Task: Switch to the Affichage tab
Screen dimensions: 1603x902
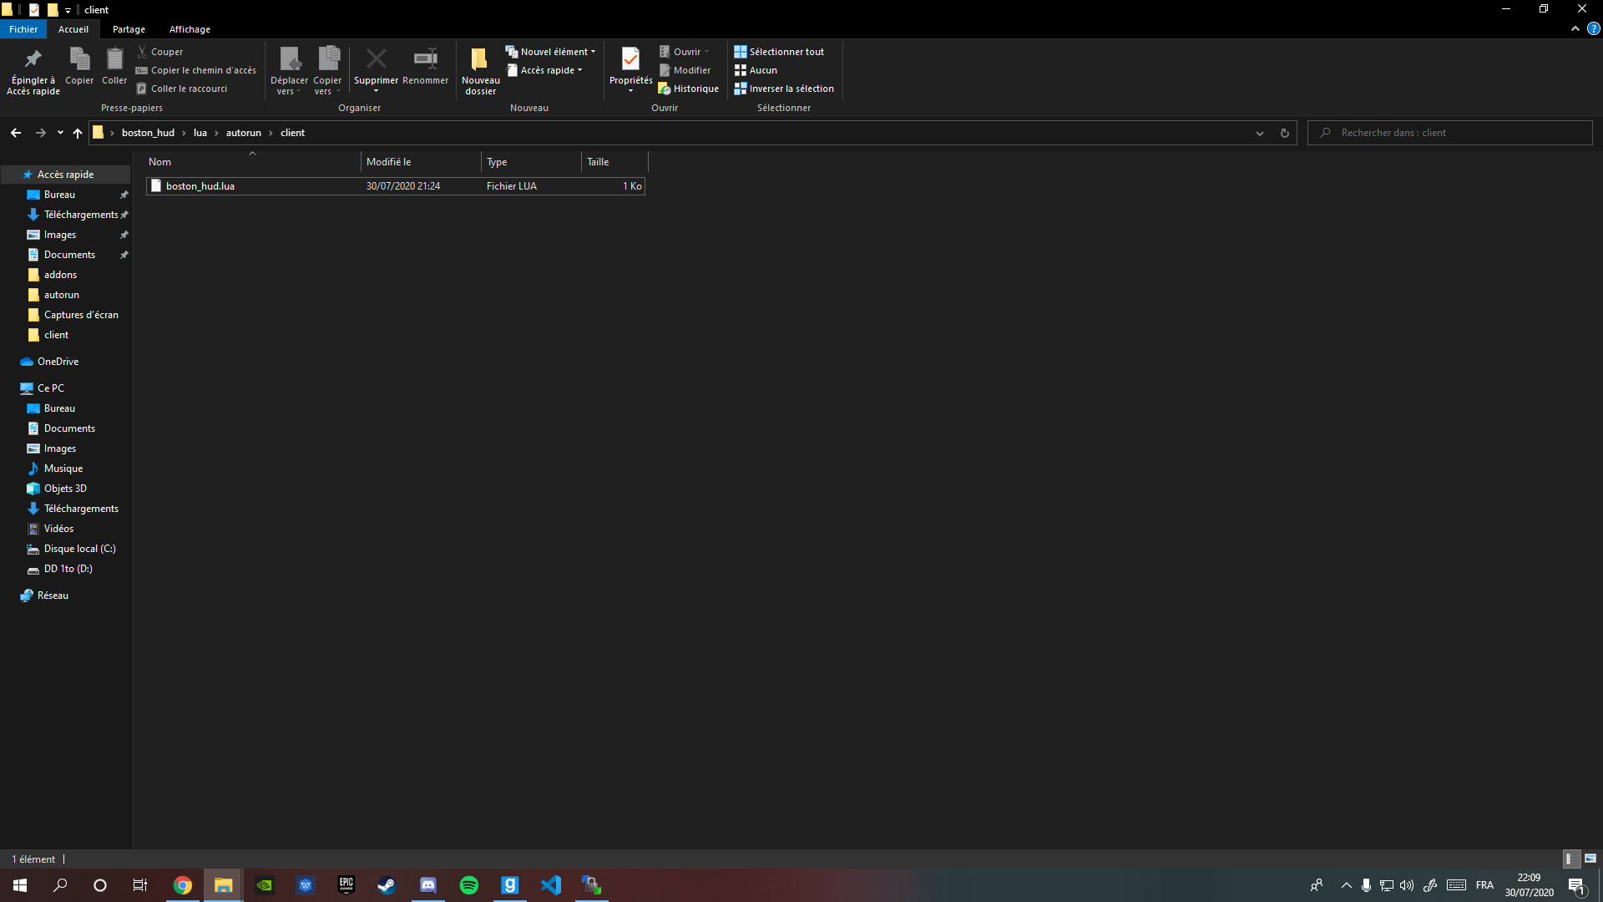Action: click(190, 29)
